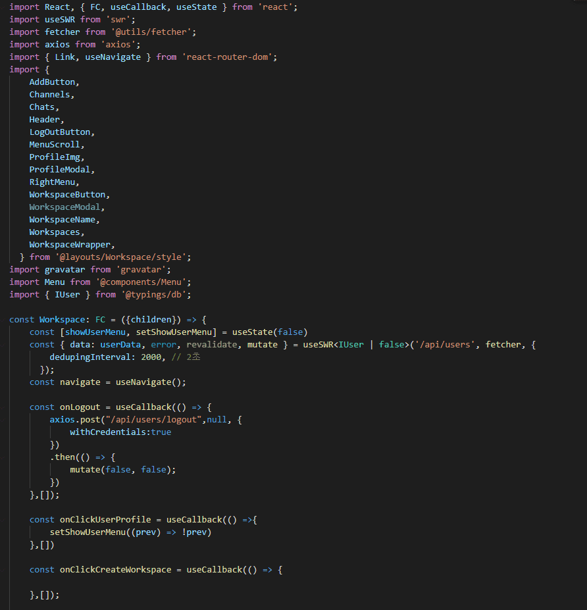Click the WorkspaceButton import entry

point(67,195)
